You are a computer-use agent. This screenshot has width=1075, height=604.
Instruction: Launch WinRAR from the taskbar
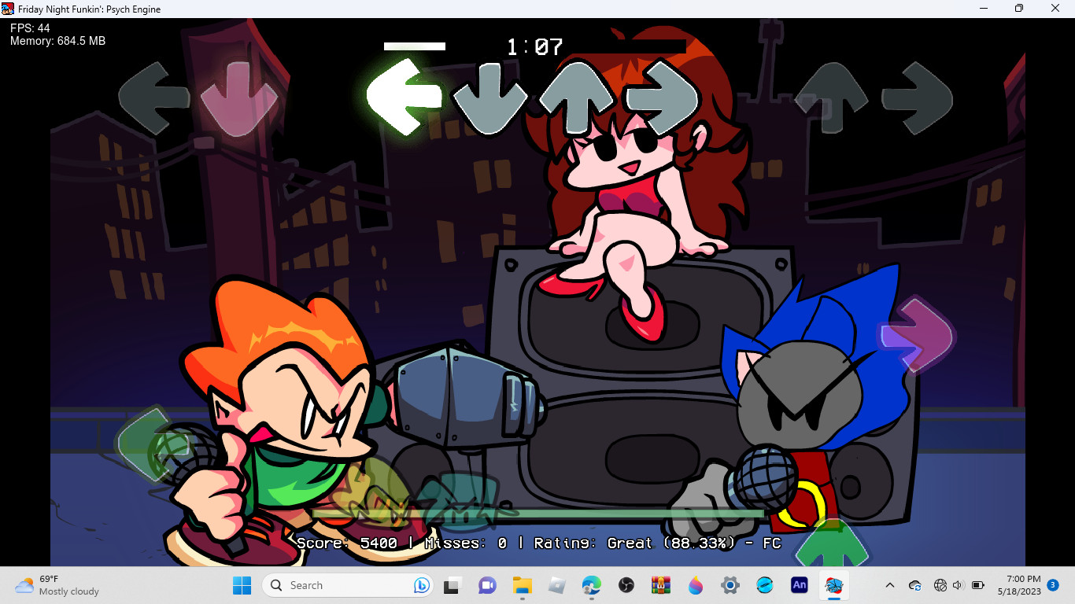(660, 585)
